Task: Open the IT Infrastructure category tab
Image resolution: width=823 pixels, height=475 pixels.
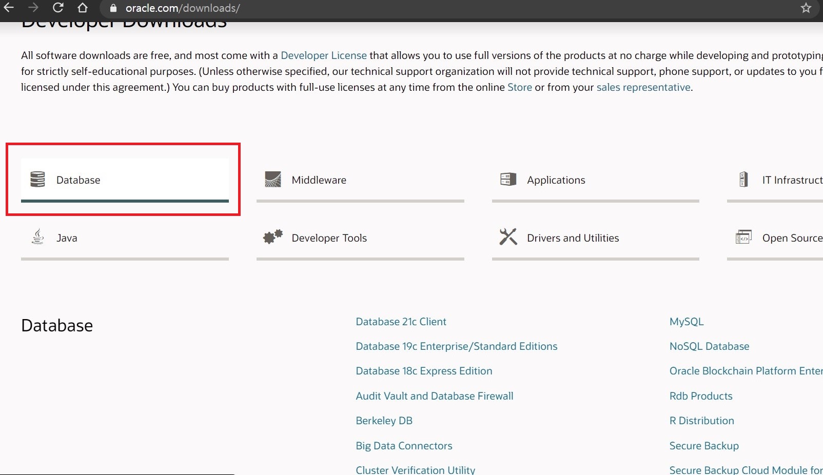Action: point(775,180)
